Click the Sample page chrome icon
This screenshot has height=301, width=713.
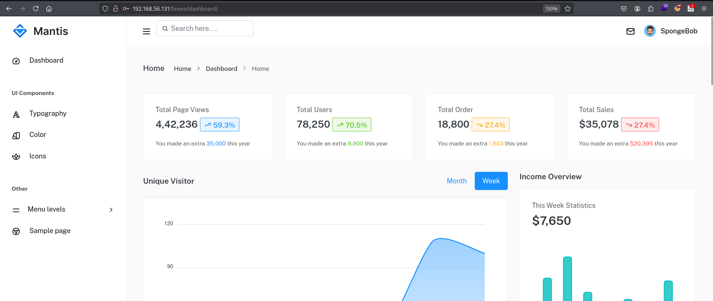tap(16, 232)
